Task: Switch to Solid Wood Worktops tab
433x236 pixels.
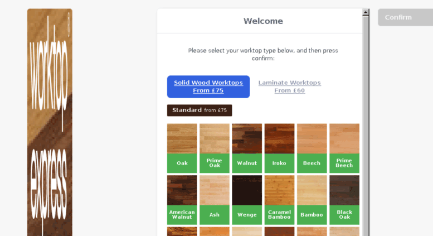Action: click(208, 87)
